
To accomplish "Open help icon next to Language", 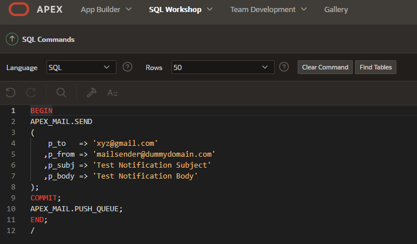I will [x=127, y=67].
